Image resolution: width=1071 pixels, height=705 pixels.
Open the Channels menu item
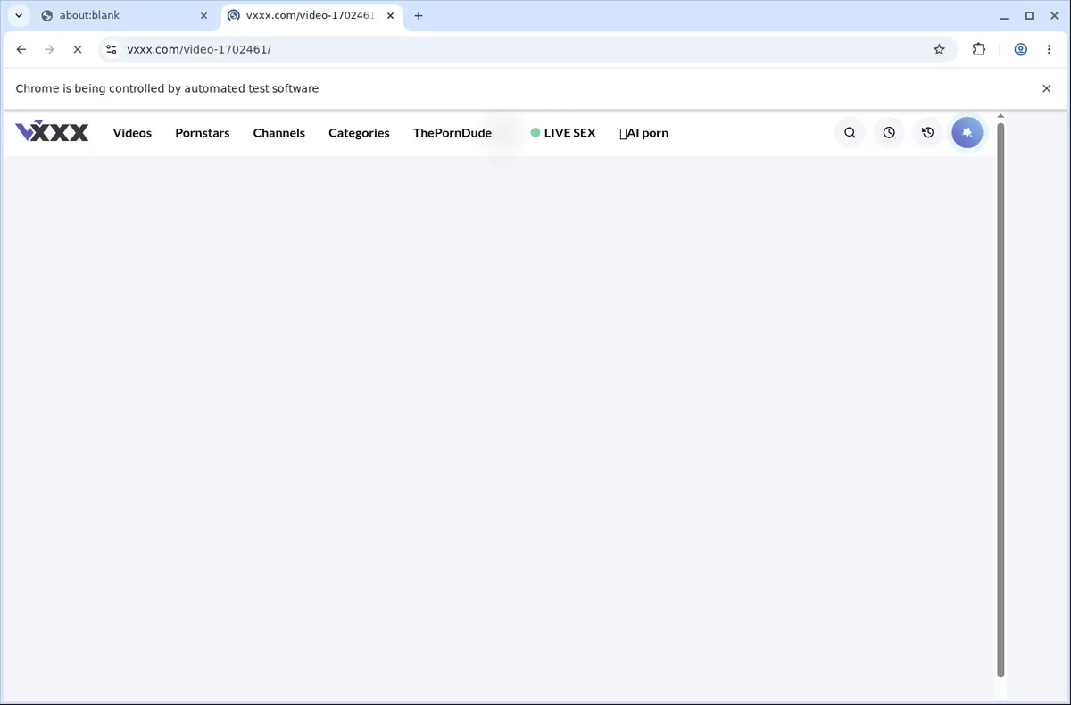(x=279, y=133)
